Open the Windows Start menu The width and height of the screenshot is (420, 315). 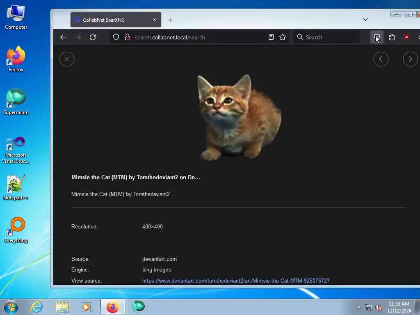11,307
